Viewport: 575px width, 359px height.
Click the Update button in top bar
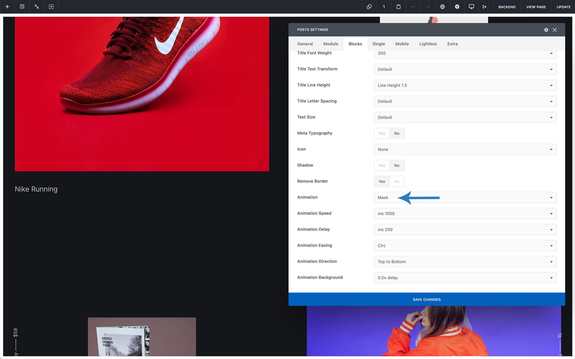pos(563,7)
